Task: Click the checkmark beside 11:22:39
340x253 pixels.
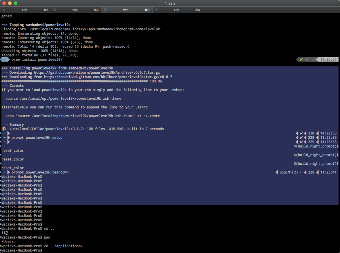Action: (x=301, y=138)
